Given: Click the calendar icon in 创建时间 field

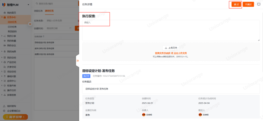Looking at the screenshot, I should point(70,28).
